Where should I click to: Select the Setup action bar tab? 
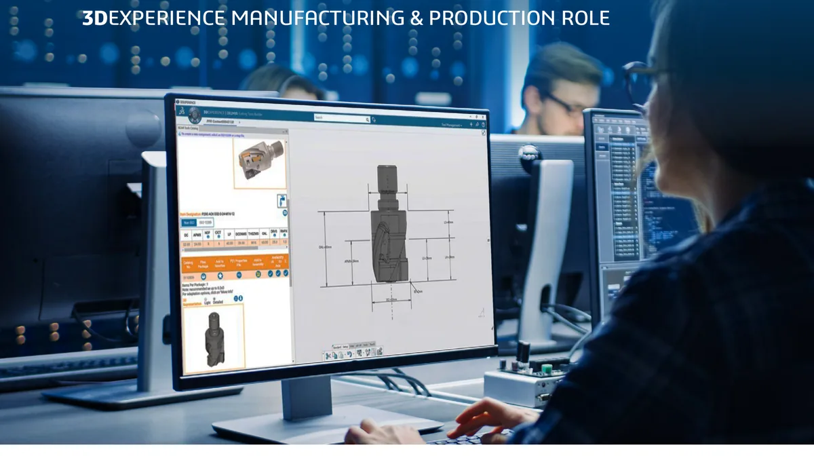point(346,347)
